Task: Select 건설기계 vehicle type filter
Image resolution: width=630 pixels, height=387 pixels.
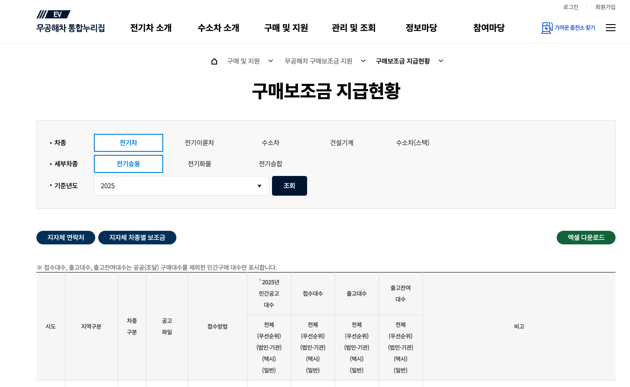Action: [341, 143]
